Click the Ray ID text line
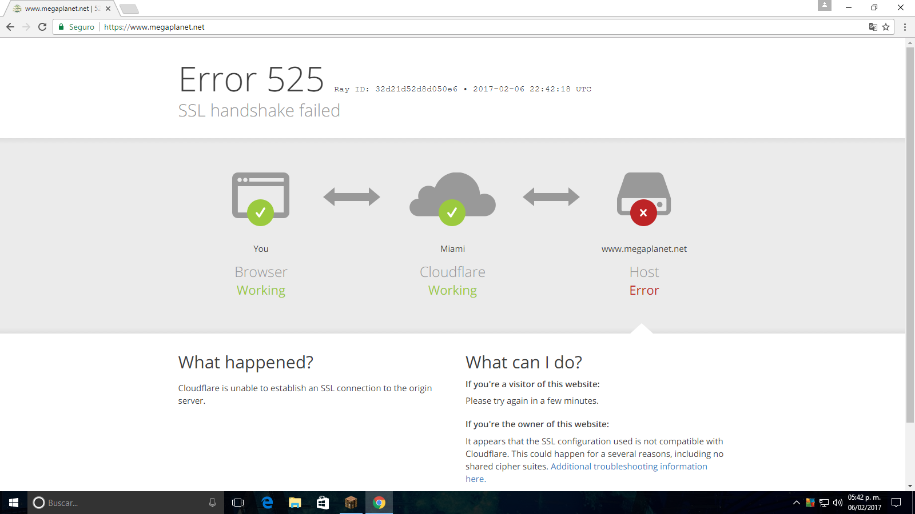 [463, 89]
